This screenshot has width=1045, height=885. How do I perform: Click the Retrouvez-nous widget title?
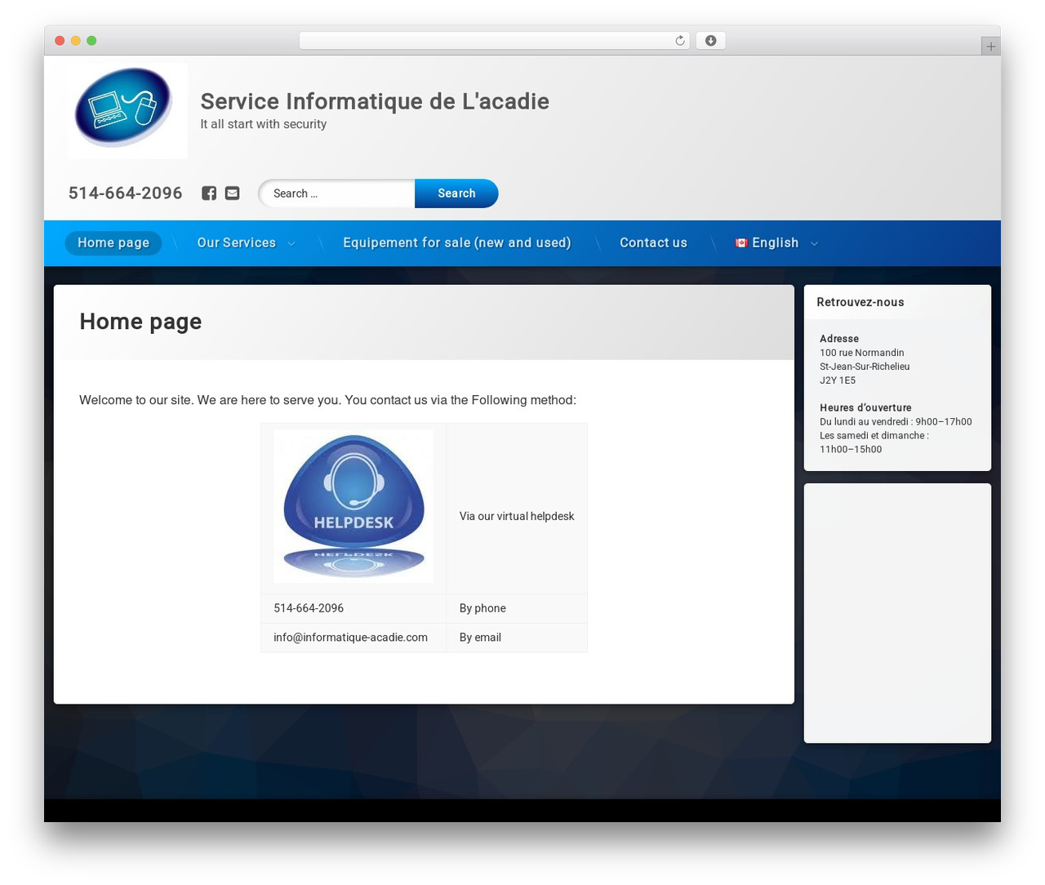(860, 302)
